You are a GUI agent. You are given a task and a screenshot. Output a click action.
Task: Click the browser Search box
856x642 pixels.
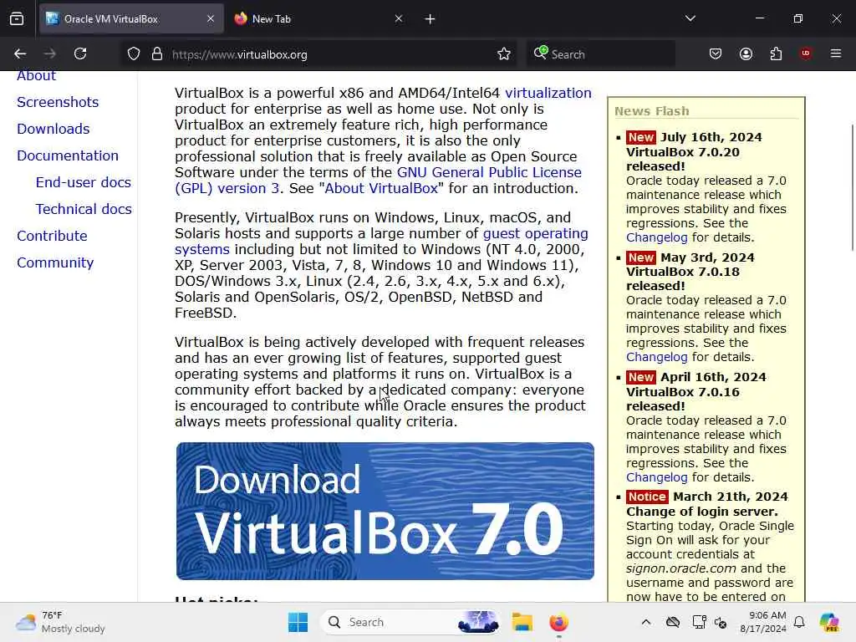click(601, 54)
